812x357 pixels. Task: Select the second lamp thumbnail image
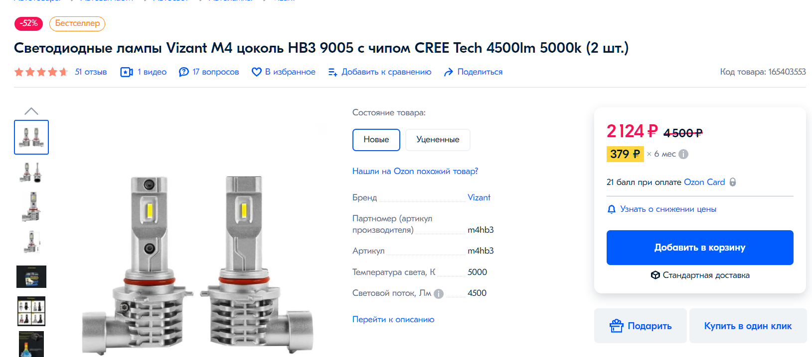[31, 172]
